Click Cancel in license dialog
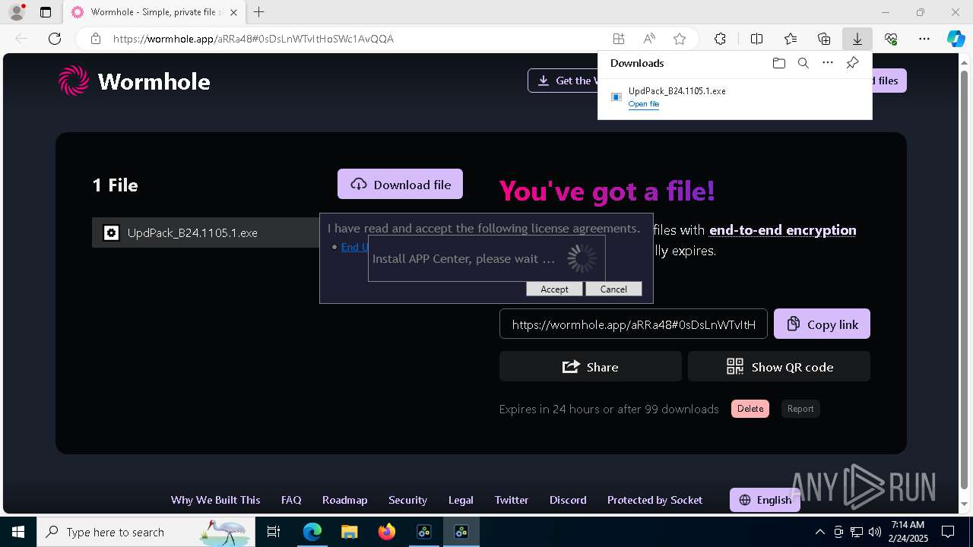Image resolution: width=973 pixels, height=547 pixels. [x=613, y=289]
